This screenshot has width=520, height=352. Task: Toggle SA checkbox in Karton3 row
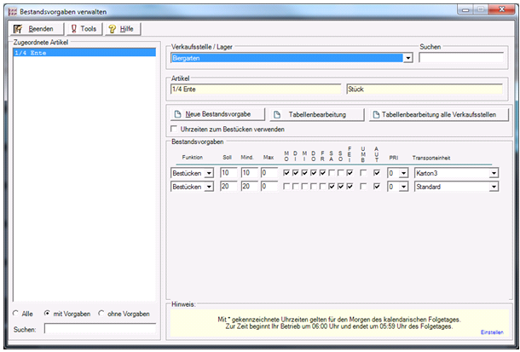tap(332, 173)
